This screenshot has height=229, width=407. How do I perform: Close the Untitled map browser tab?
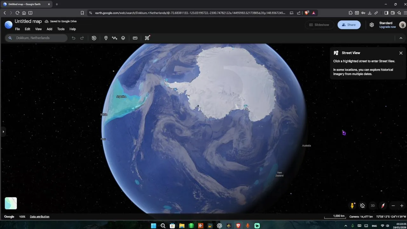(49, 4)
